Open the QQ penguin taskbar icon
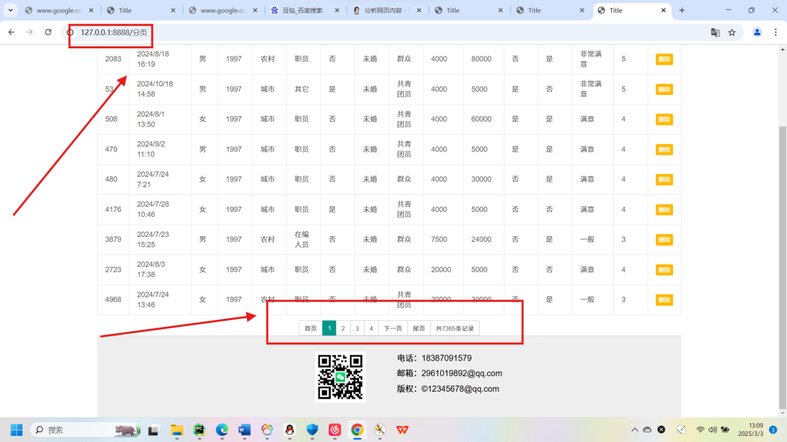 click(x=289, y=430)
